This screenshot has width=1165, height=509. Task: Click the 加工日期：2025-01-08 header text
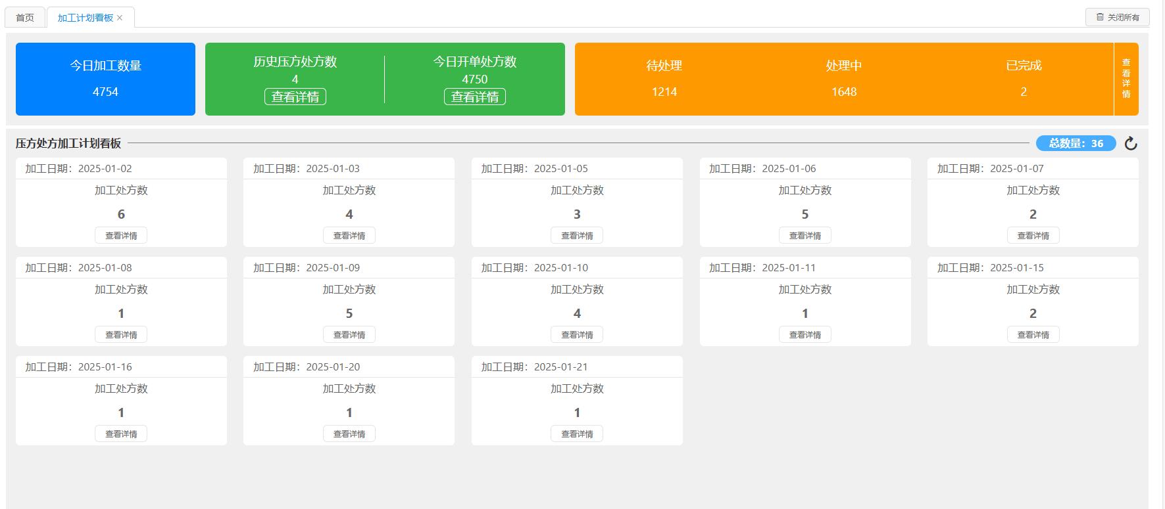79,267
